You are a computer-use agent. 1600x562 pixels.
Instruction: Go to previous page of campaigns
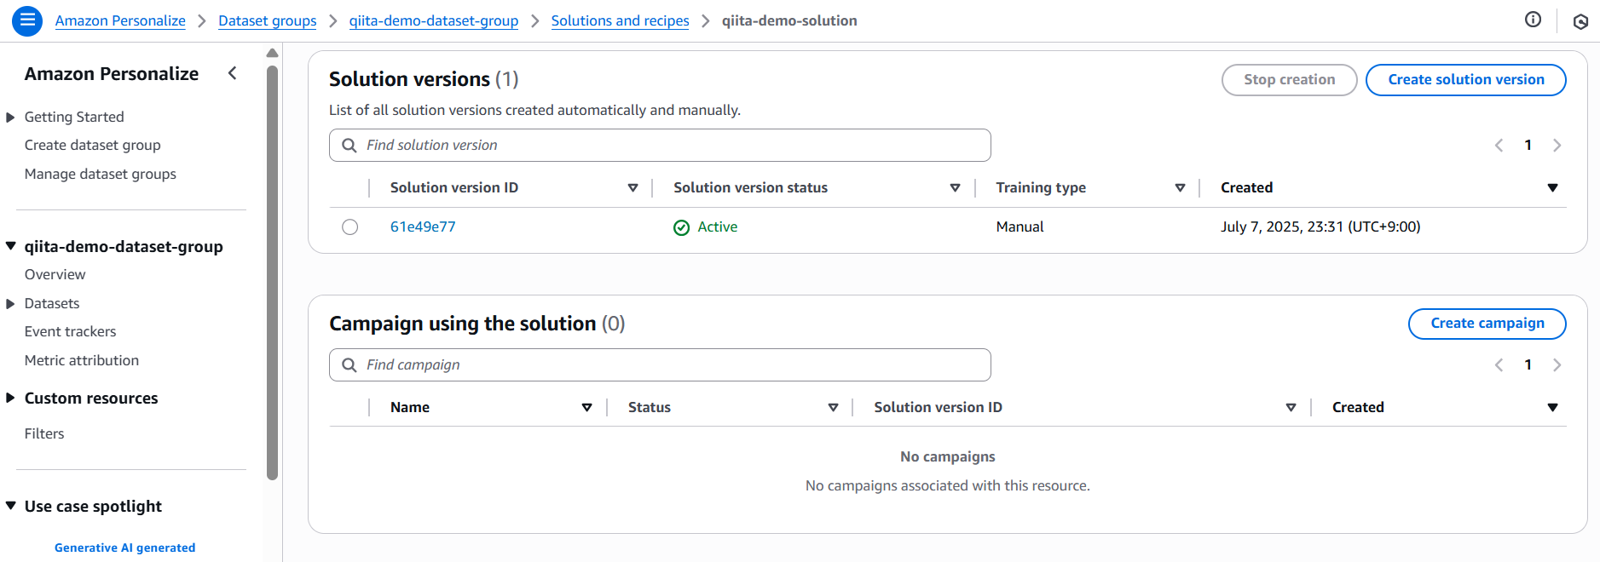1499,365
